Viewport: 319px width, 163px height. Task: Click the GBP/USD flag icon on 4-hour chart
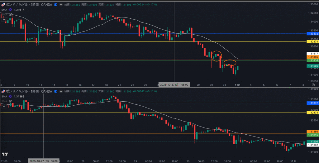[x=3, y=5]
